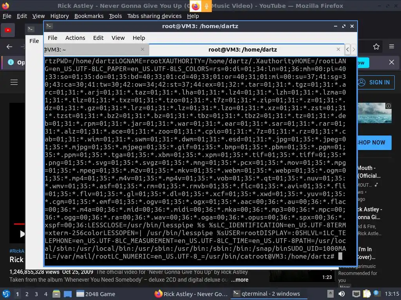The width and height of the screenshot is (401, 300).
Task: Open Firefox Edit menu
Action: click(22, 16)
